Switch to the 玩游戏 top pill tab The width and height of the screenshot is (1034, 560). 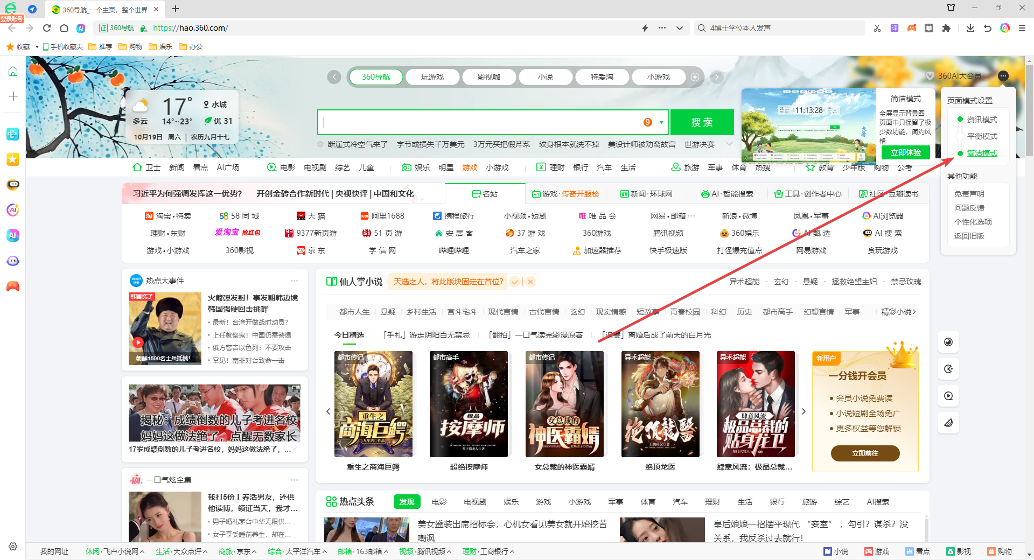[432, 77]
